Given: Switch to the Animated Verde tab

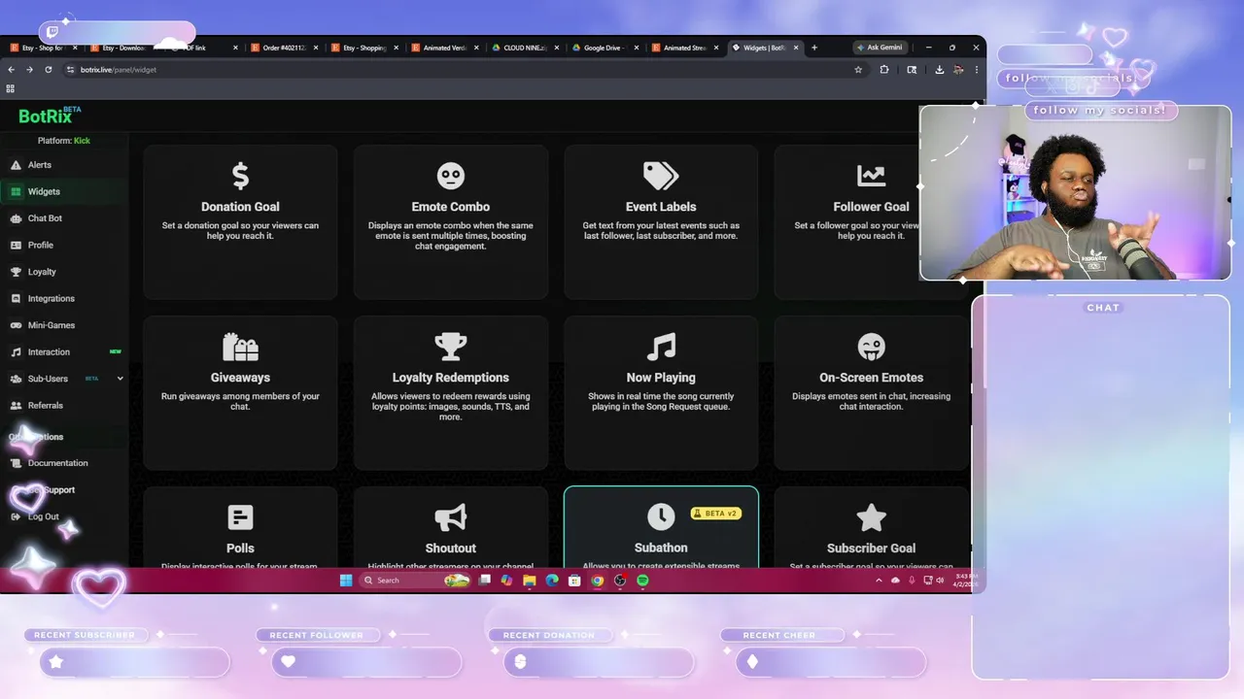Looking at the screenshot, I should 442,48.
